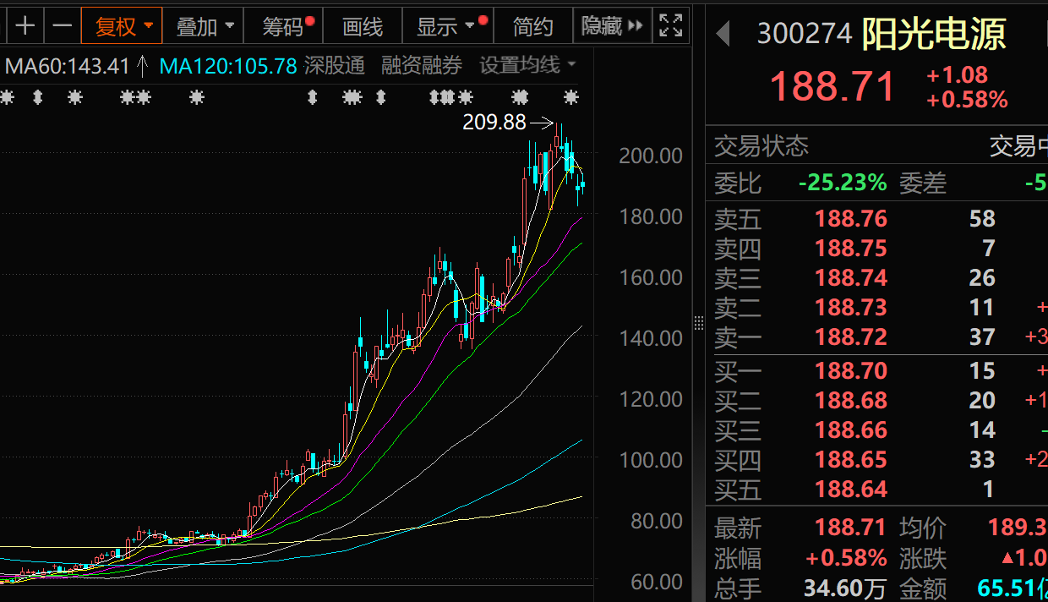The width and height of the screenshot is (1048, 602).
Task: Click the 最新 label in the quote panel
Action: (738, 528)
